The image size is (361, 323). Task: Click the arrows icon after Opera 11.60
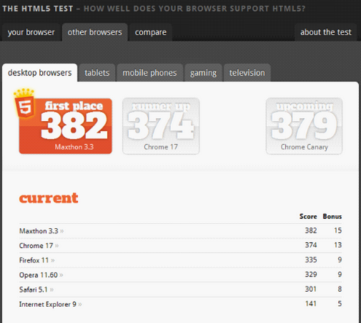click(61, 275)
